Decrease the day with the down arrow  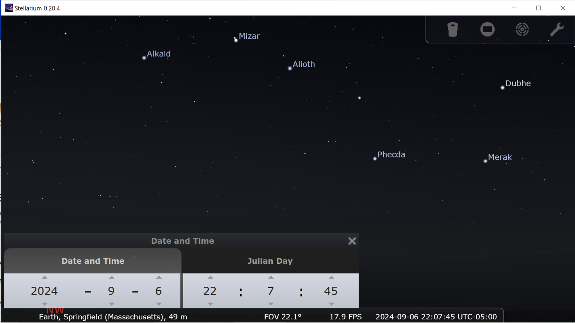pyautogui.click(x=159, y=304)
